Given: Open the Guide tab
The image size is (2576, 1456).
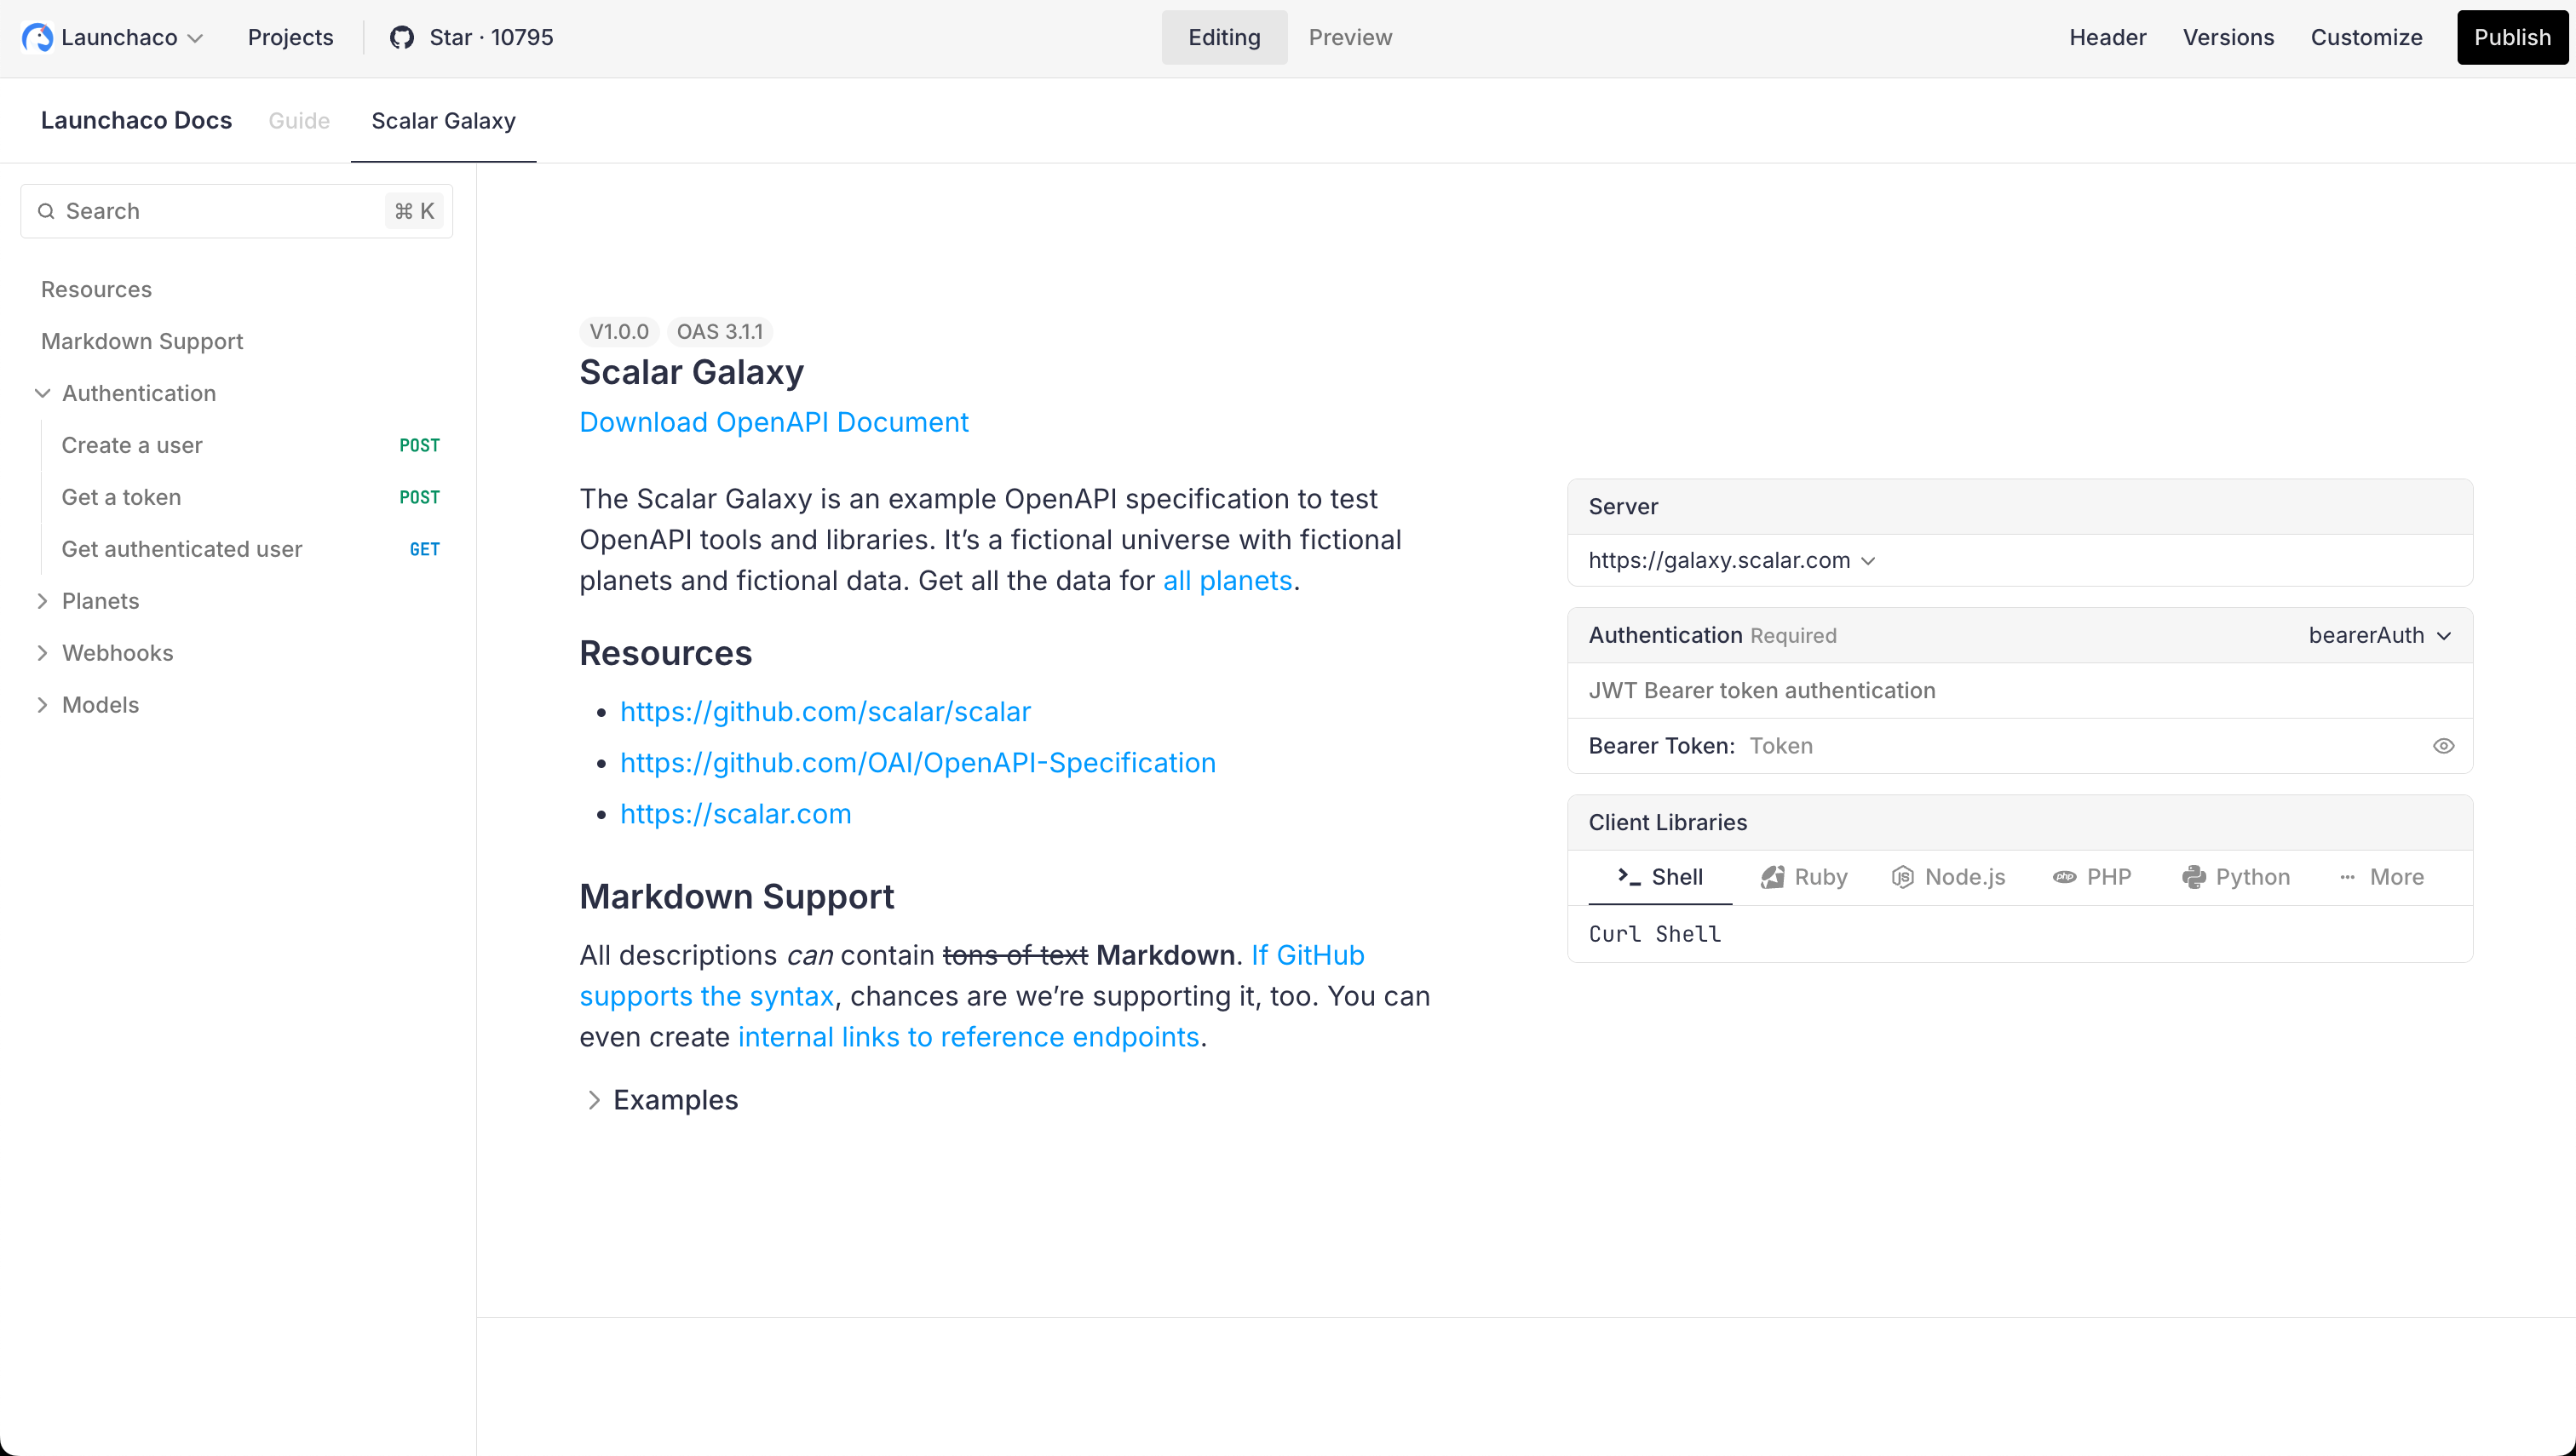Looking at the screenshot, I should (x=299, y=121).
